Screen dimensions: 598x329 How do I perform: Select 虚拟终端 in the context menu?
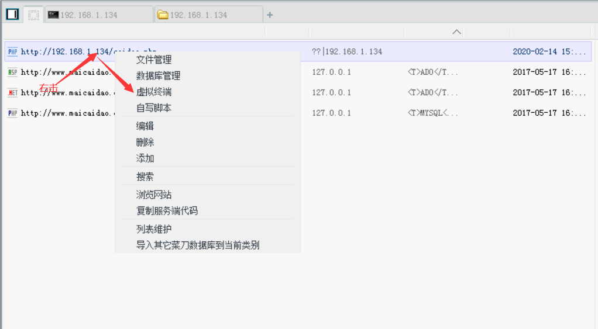(154, 92)
